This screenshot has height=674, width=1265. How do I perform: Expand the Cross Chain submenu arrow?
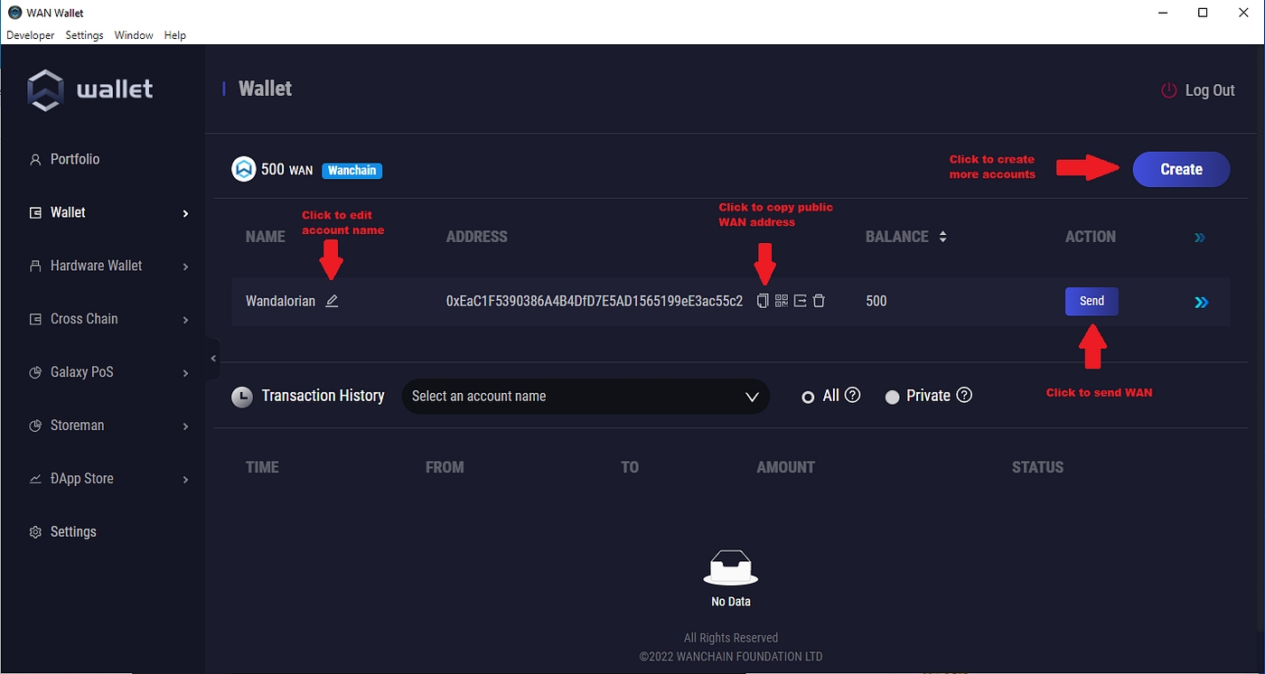click(x=185, y=320)
